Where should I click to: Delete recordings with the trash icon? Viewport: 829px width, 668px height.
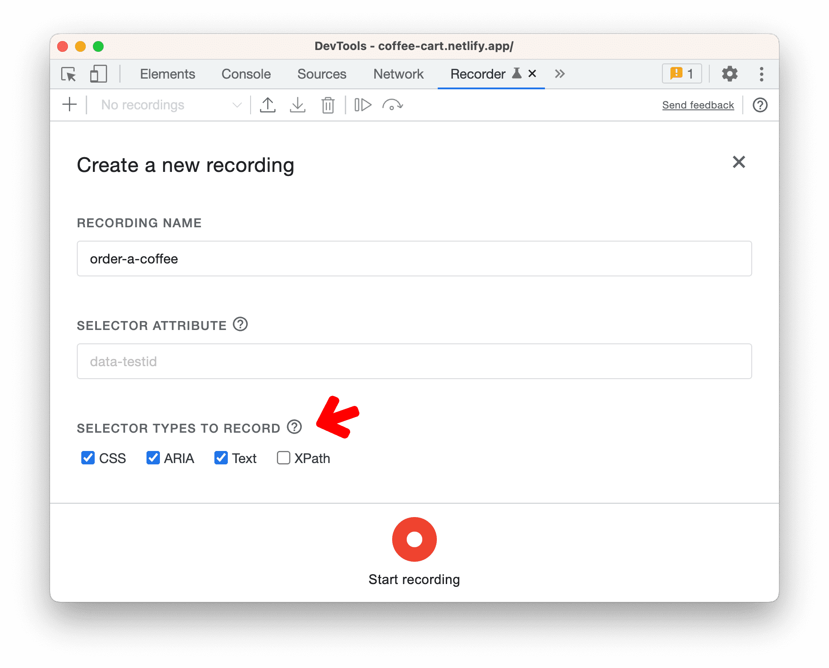(x=328, y=105)
